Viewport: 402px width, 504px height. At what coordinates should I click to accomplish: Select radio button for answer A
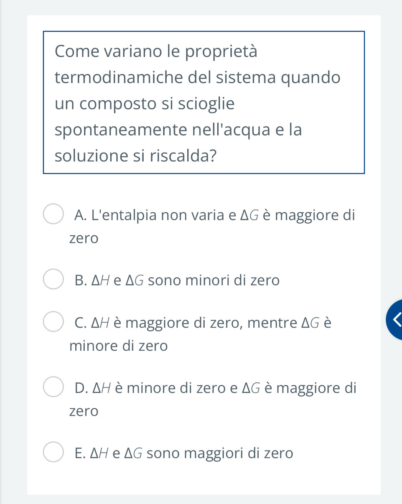click(53, 214)
